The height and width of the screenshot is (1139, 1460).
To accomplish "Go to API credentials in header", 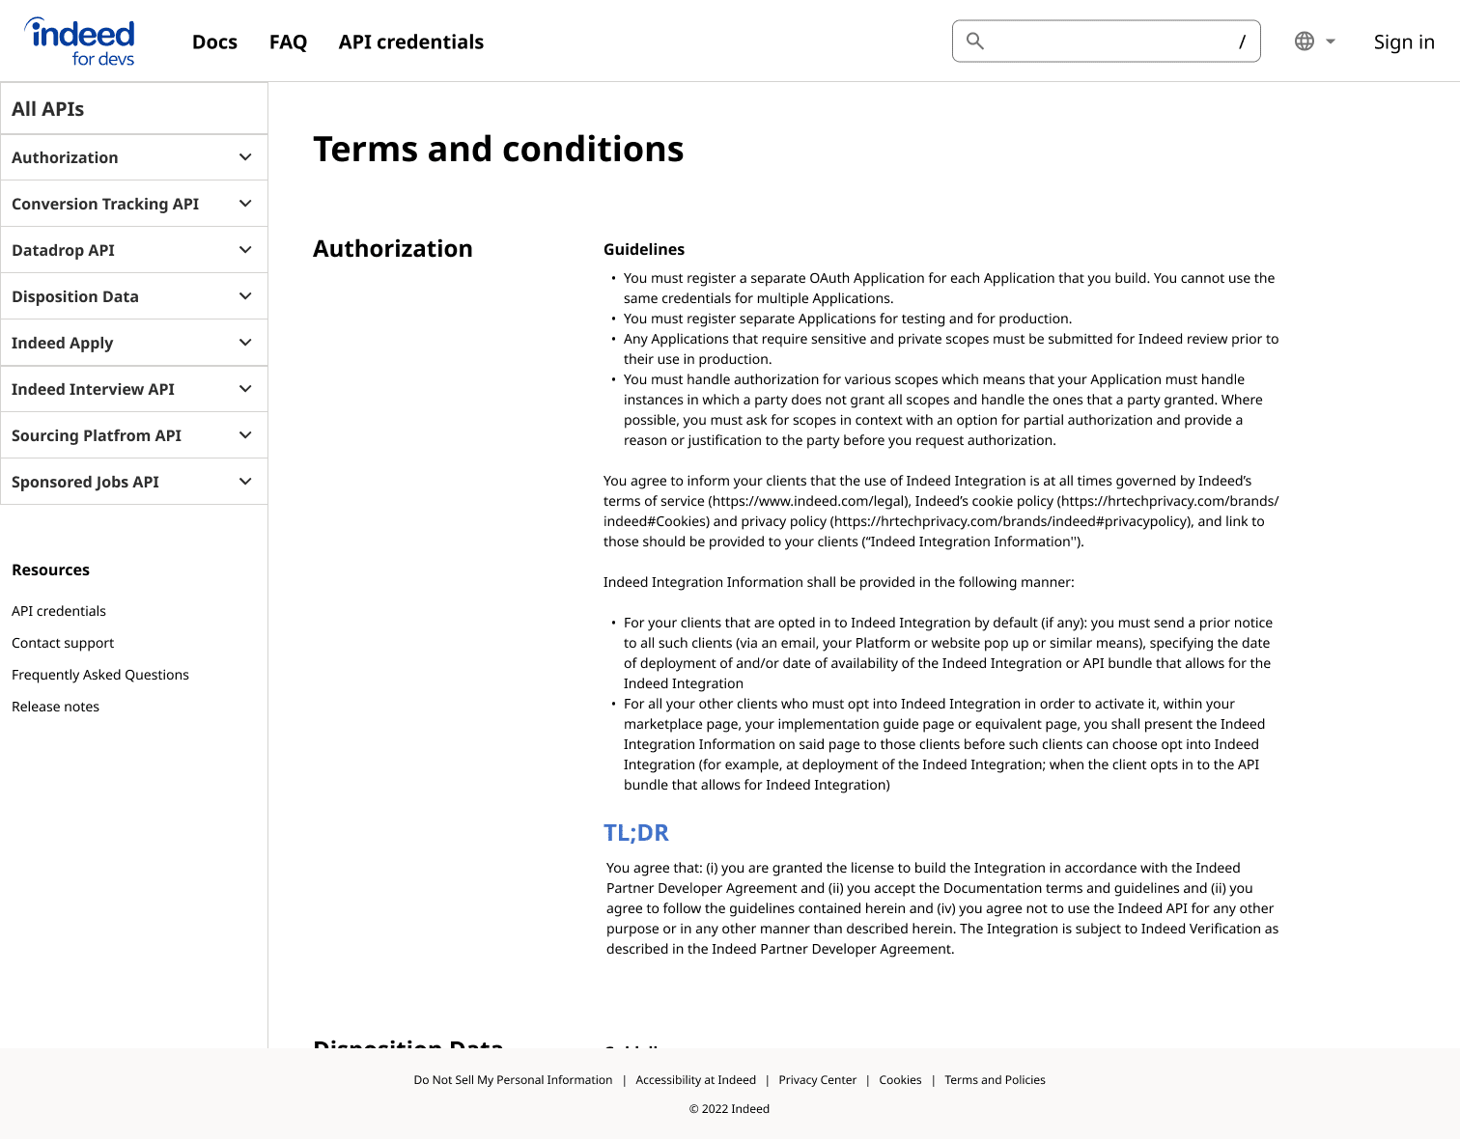I will 411,42.
